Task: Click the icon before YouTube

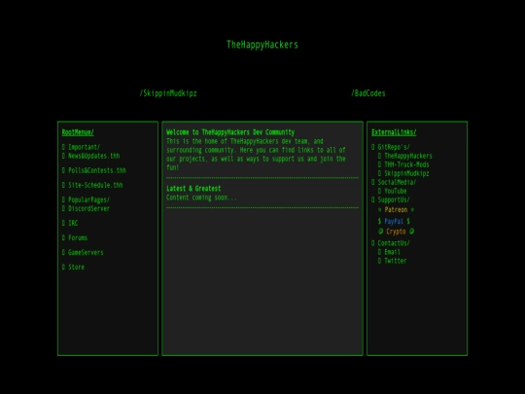Action: point(379,191)
